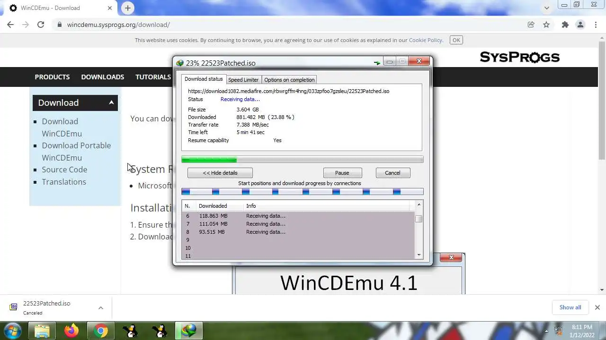This screenshot has width=606, height=340.
Task: Click the green arrow in IDM title bar
Action: (x=377, y=62)
